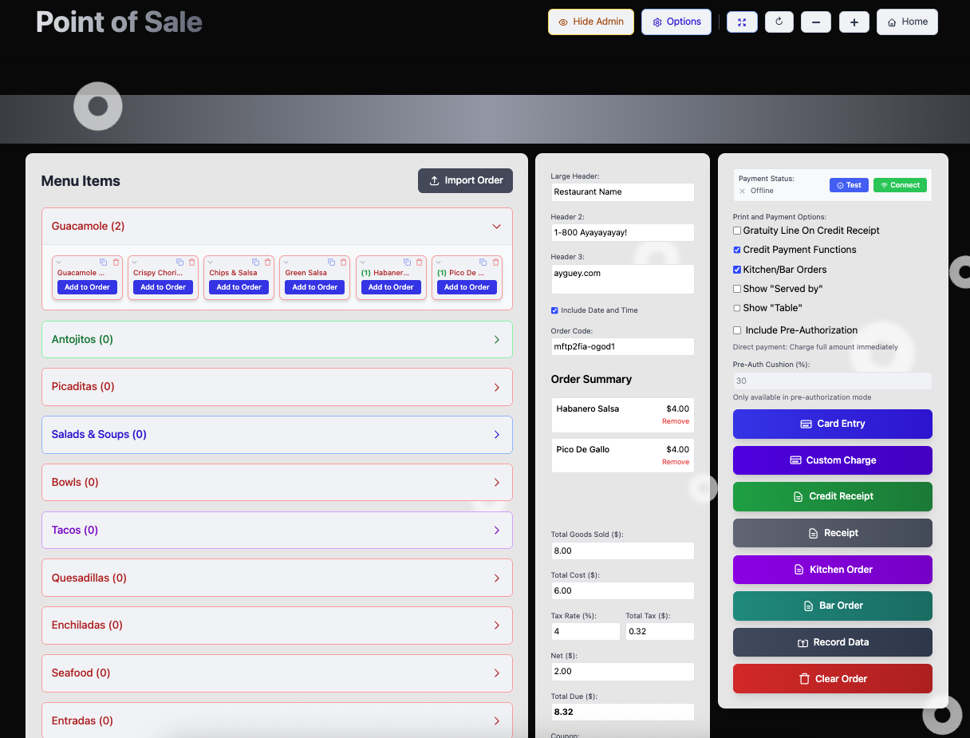
Task: Toggle Gratuity Line On Credit Receipt checkbox
Action: (x=737, y=231)
